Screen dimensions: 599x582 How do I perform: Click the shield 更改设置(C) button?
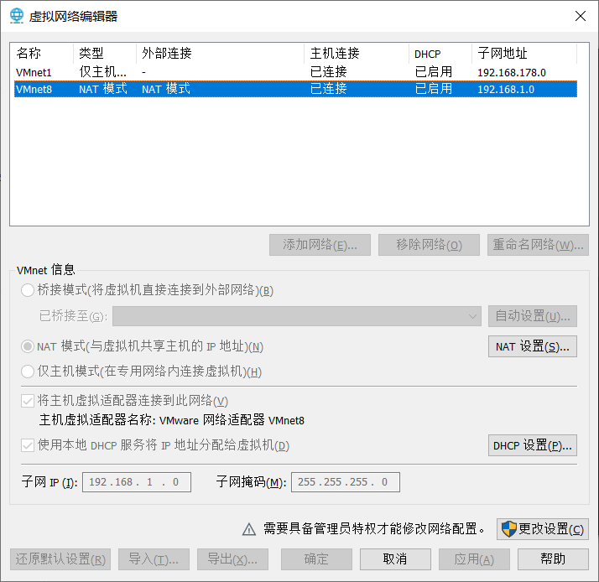(543, 529)
